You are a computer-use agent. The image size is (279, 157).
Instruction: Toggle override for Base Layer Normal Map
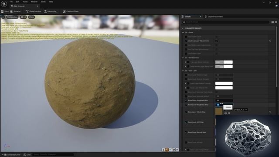(x=186, y=133)
